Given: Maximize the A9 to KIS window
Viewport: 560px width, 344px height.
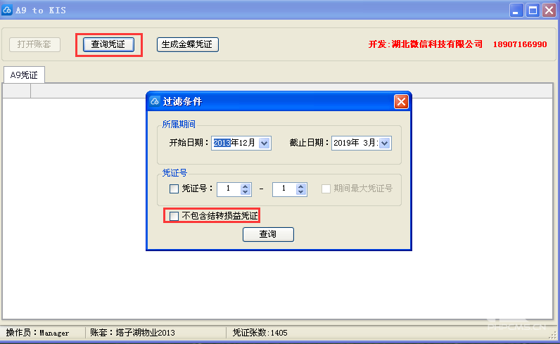Looking at the screenshot, I should pyautogui.click(x=533, y=10).
